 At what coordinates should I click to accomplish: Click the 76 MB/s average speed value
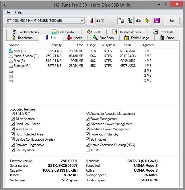click(151, 175)
